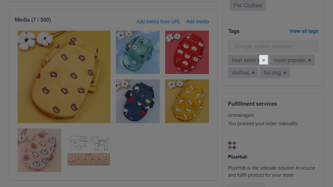This screenshot has width=333, height=187.
Task: Delete the 'clothes' tag
Action: [253, 73]
